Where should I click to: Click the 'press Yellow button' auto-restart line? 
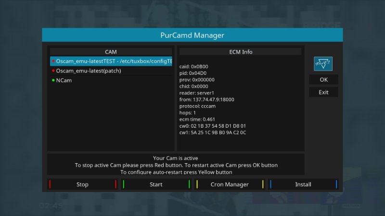(176, 172)
